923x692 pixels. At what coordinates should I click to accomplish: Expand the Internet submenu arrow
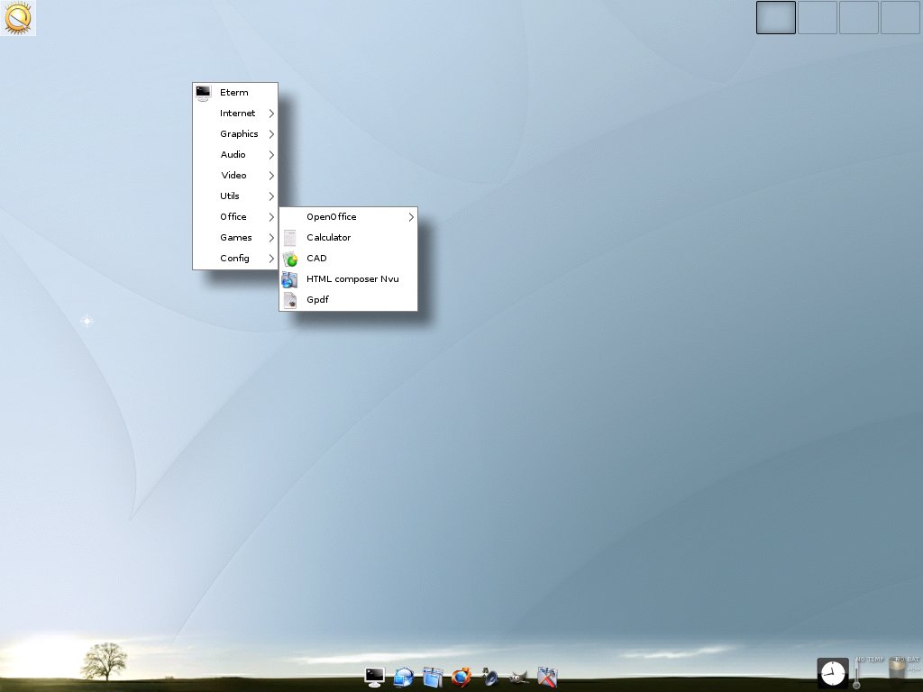point(271,113)
